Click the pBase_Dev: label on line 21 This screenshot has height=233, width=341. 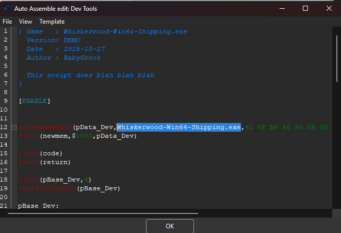pyautogui.click(x=38, y=206)
